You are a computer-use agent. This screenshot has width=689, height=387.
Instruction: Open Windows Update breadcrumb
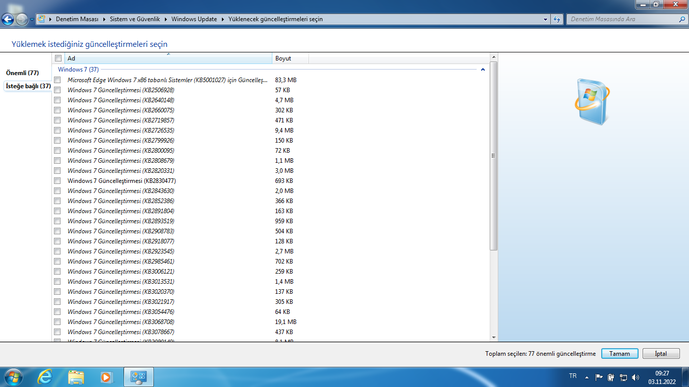tap(194, 19)
